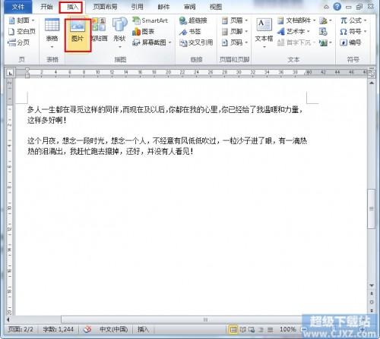This screenshot has height=339, width=380.
Task: Open the 文件 (File) tab
Action: (17, 7)
